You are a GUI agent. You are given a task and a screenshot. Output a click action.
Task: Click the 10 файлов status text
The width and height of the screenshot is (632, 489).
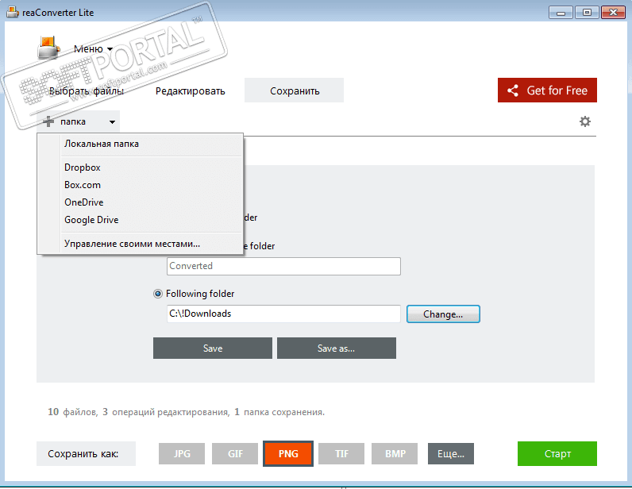click(x=72, y=412)
